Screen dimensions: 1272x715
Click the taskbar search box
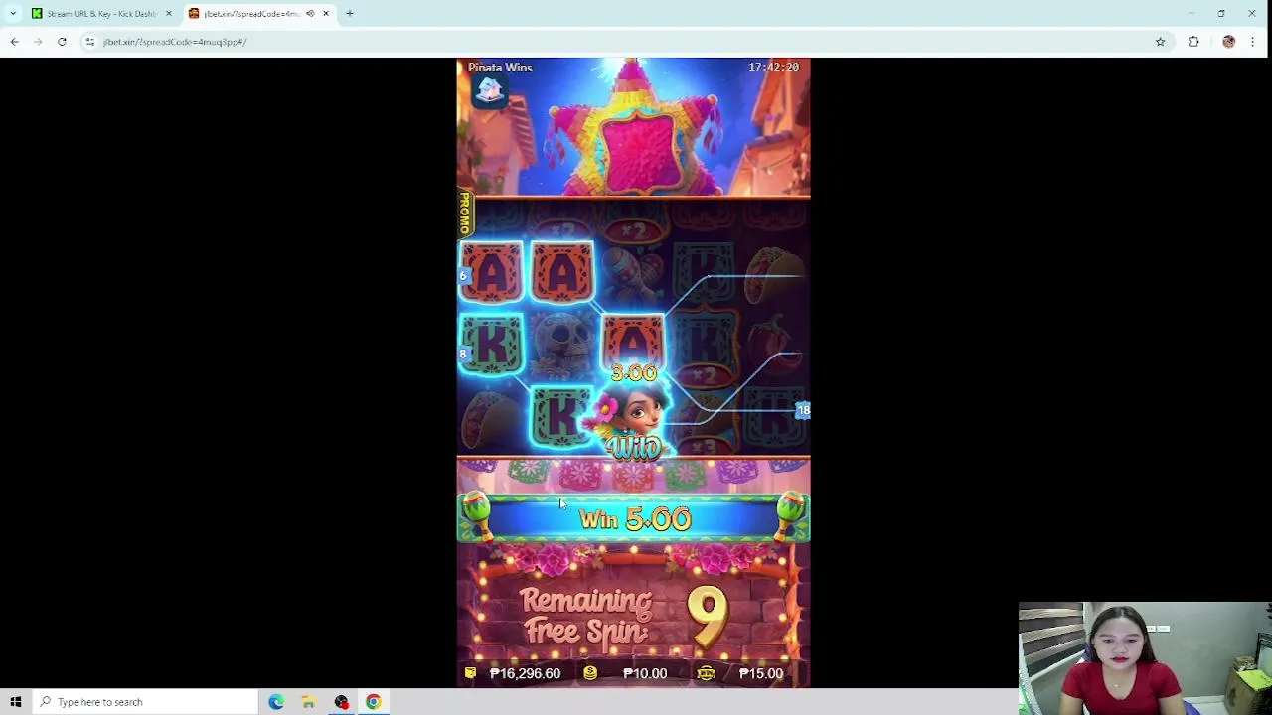(x=146, y=702)
